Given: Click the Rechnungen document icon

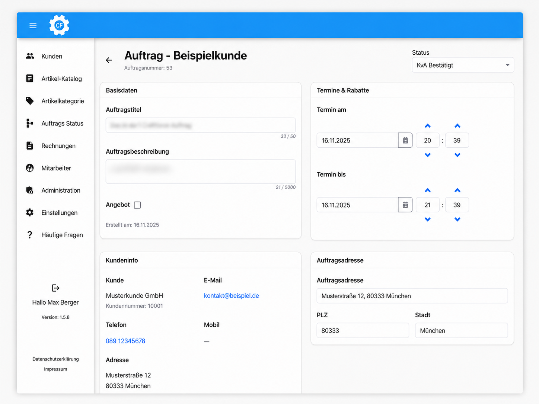Looking at the screenshot, I should pyautogui.click(x=30, y=145).
